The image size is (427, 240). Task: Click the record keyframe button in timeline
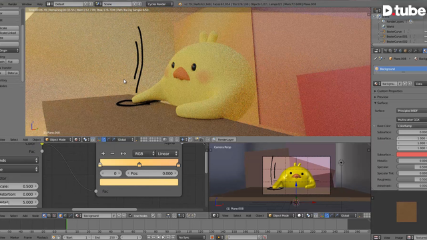pyautogui.click(x=212, y=237)
